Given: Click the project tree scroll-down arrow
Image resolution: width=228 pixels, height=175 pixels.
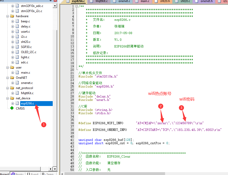Looking at the screenshot, I should (x=55, y=169).
